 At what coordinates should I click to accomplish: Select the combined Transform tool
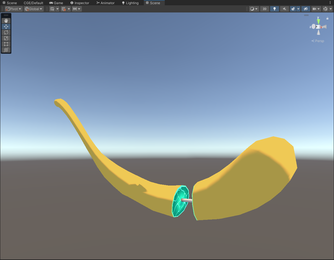tap(6, 50)
